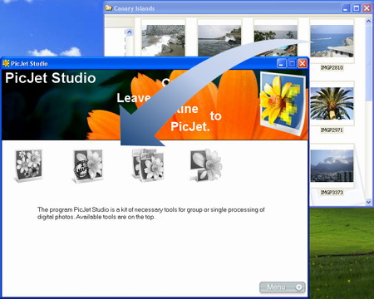Click the IMGP2810 file name label
The width and height of the screenshot is (374, 299).
[x=332, y=67]
